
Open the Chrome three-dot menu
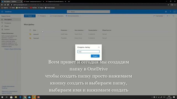(175, 5)
